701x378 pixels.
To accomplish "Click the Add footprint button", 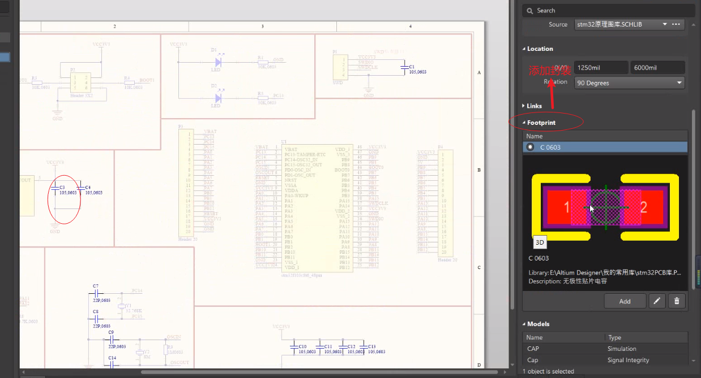I will 625,301.
